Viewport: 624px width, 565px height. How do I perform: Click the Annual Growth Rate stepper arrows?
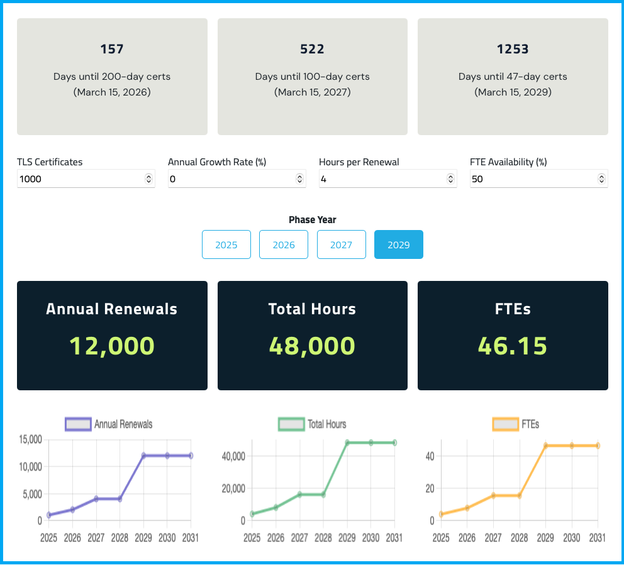pos(299,179)
